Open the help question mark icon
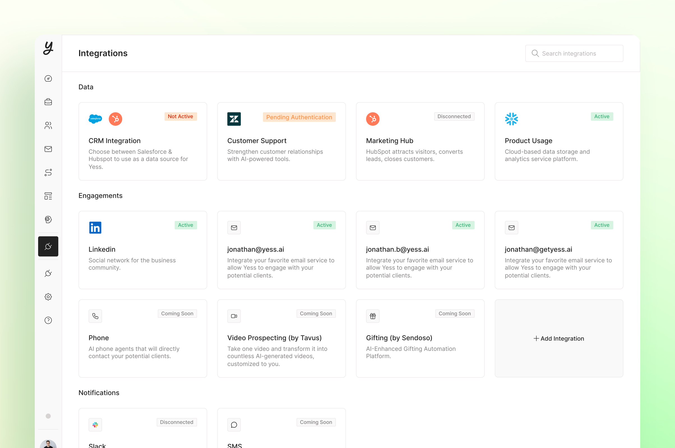 point(48,320)
